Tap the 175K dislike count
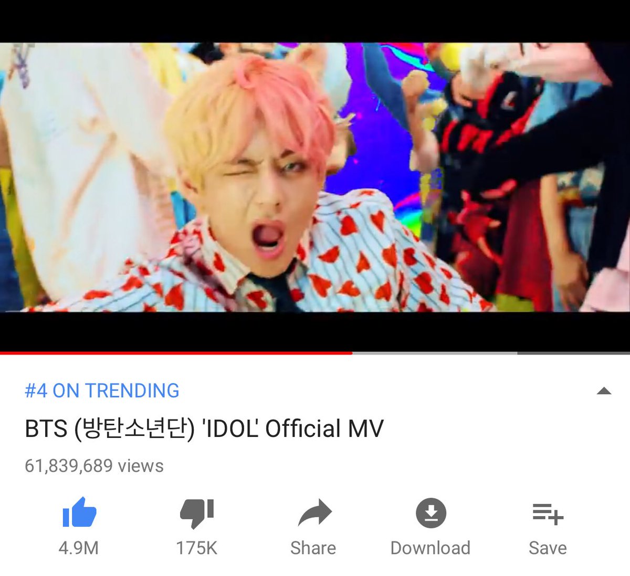This screenshot has width=630, height=576. point(196,548)
